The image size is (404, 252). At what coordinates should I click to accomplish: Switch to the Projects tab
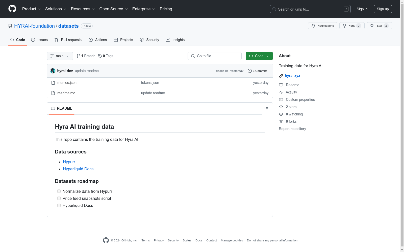123,40
